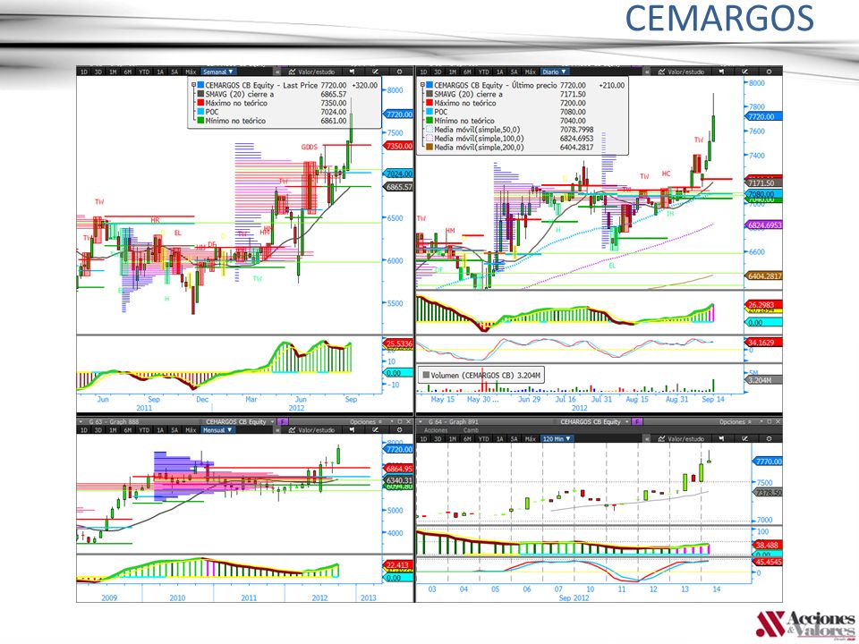This screenshot has height=644, width=859.
Task: Open chart settings gear on Diario chart
Action: (769, 72)
